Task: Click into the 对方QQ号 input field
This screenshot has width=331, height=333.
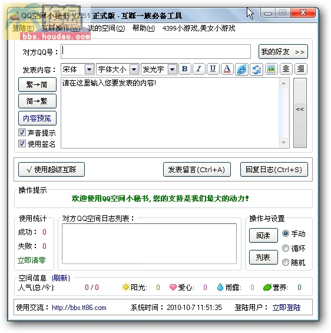Action: (155, 51)
